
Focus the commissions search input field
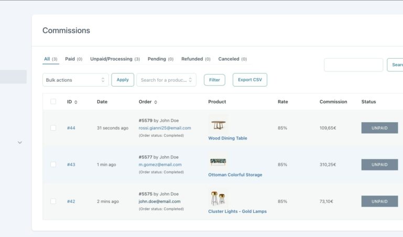353,65
